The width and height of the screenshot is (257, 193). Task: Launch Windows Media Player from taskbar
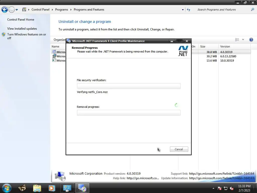pos(52,188)
